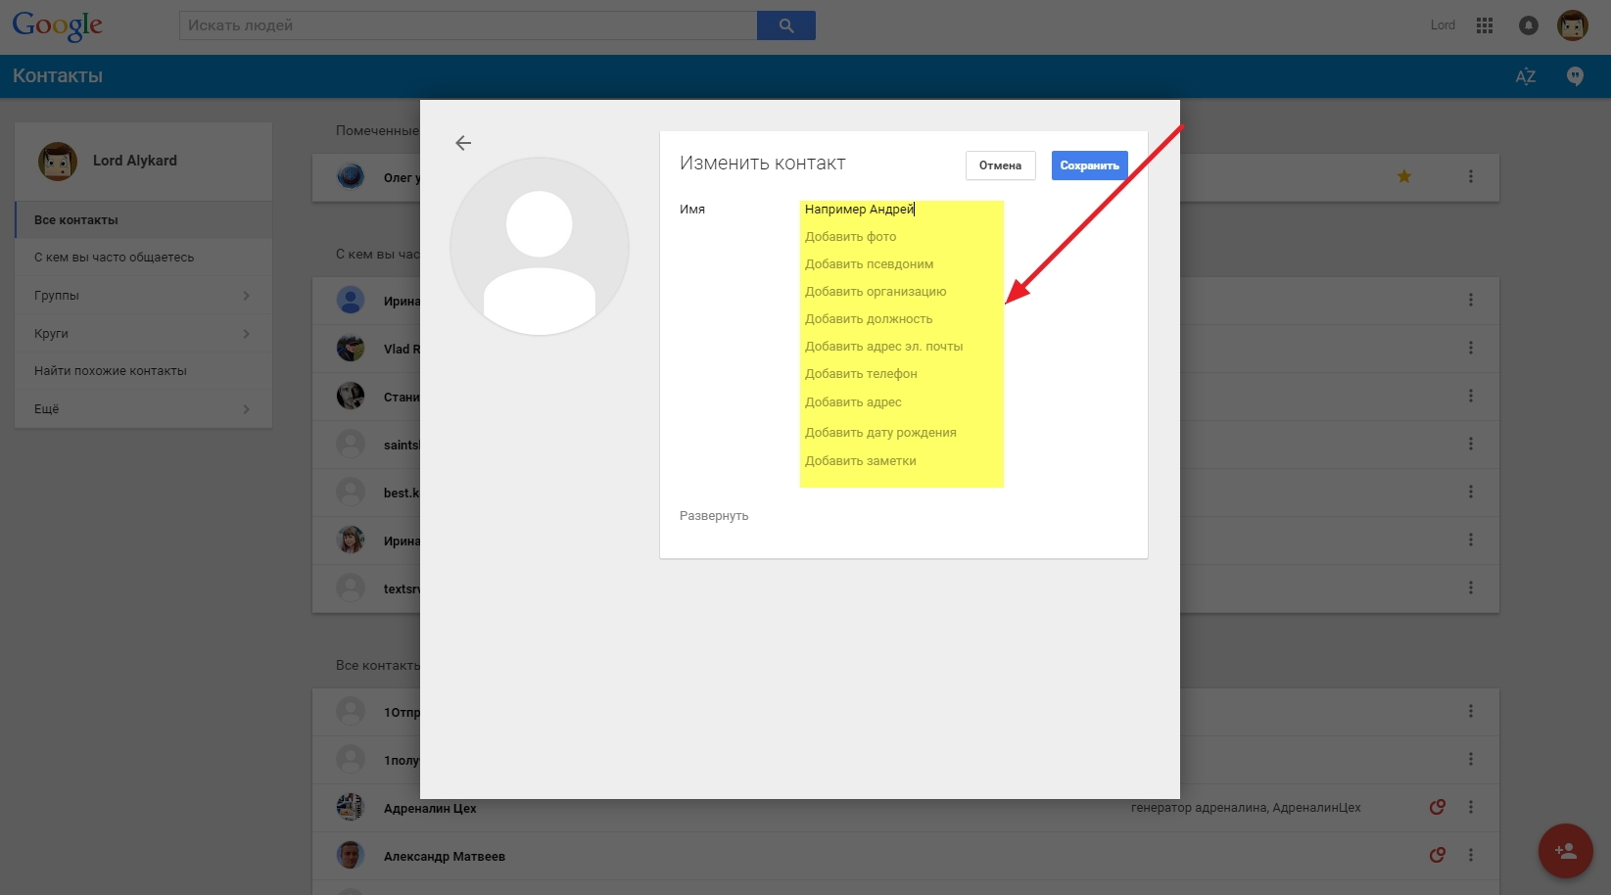This screenshot has width=1611, height=895.
Task: Open the three-dot menu for Адреналин Цех
Action: (x=1470, y=808)
